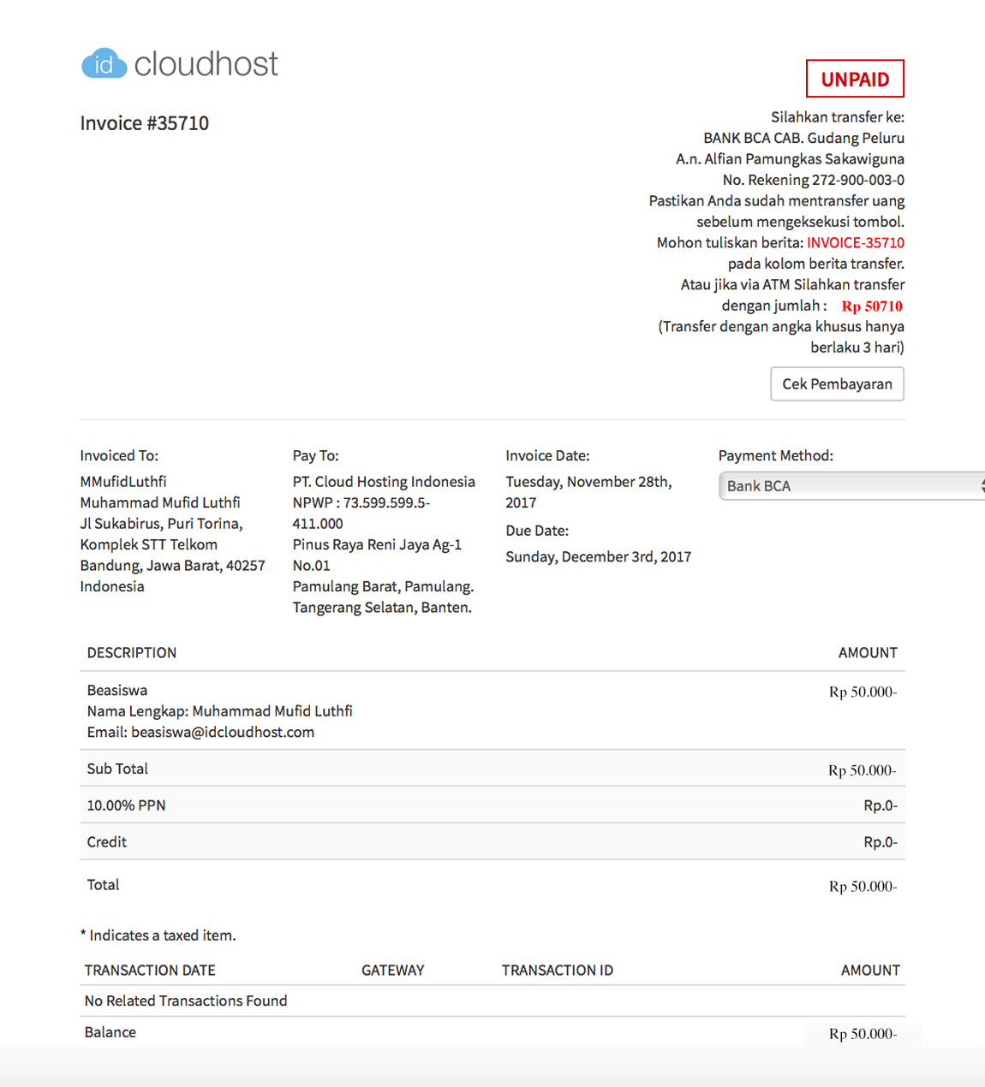Image resolution: width=985 pixels, height=1087 pixels.
Task: Expand the Payment Method selector arrows
Action: (981, 485)
